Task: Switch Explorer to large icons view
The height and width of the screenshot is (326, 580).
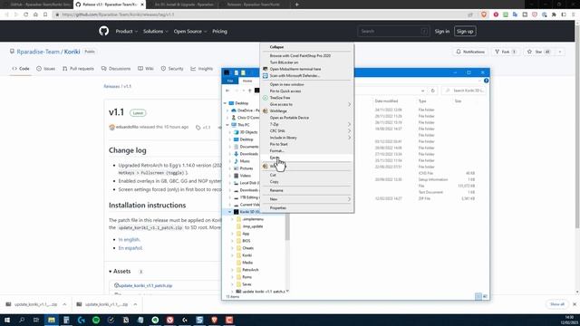Action: [485, 296]
